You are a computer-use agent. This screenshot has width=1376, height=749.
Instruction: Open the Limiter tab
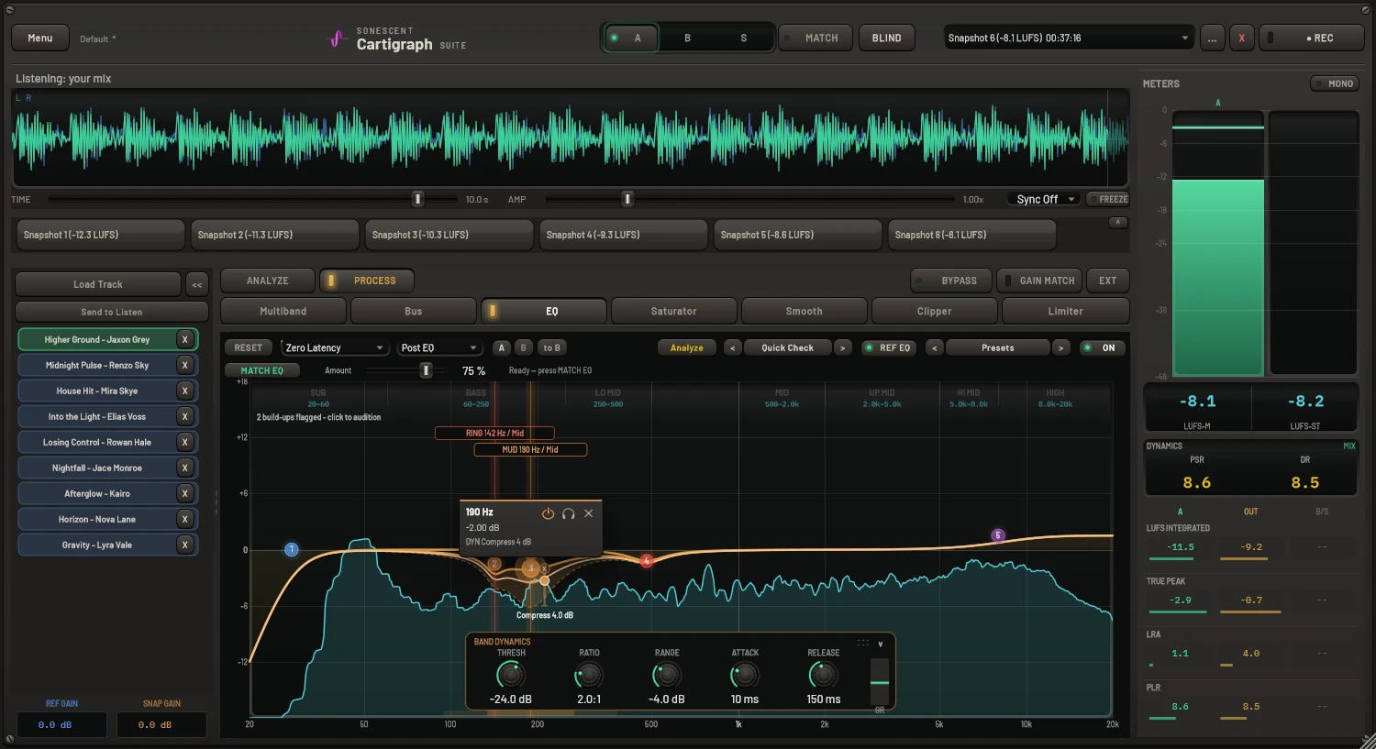[1066, 311]
